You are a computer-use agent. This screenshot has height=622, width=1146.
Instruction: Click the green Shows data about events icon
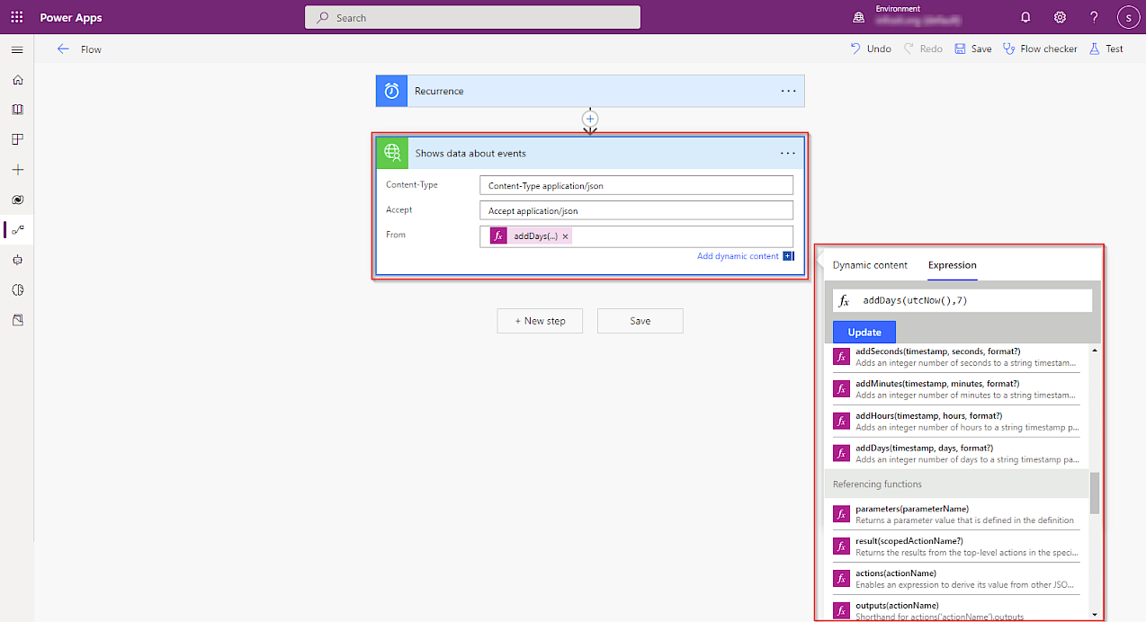[392, 153]
